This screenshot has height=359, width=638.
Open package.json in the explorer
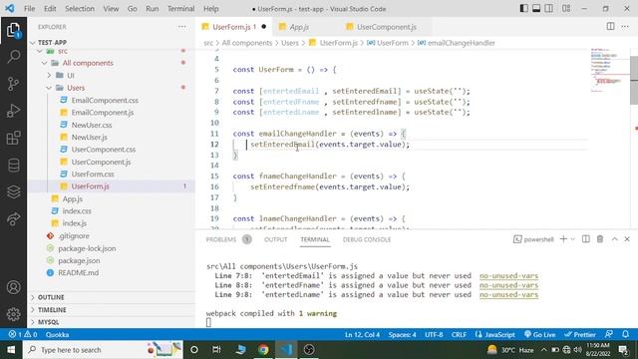(79, 260)
